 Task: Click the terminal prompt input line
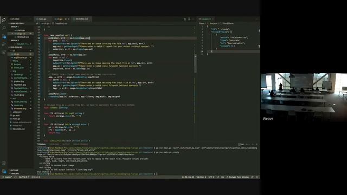click(147, 174)
